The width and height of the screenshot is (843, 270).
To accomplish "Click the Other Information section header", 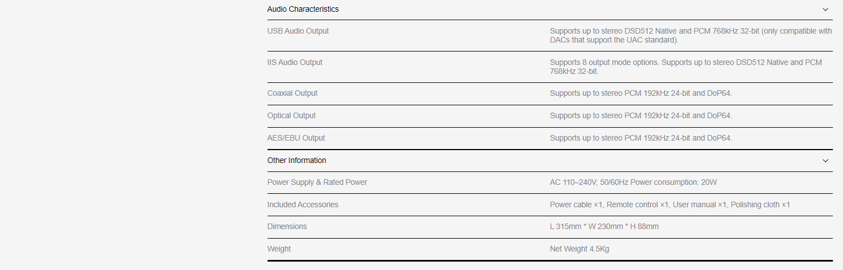I will (x=297, y=160).
